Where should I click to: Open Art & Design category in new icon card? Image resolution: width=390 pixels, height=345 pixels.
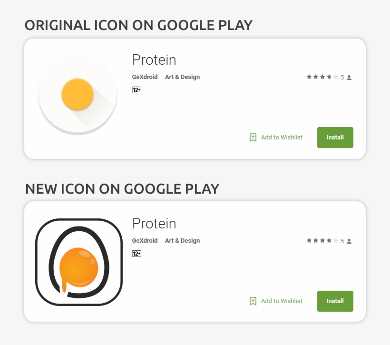pos(182,241)
